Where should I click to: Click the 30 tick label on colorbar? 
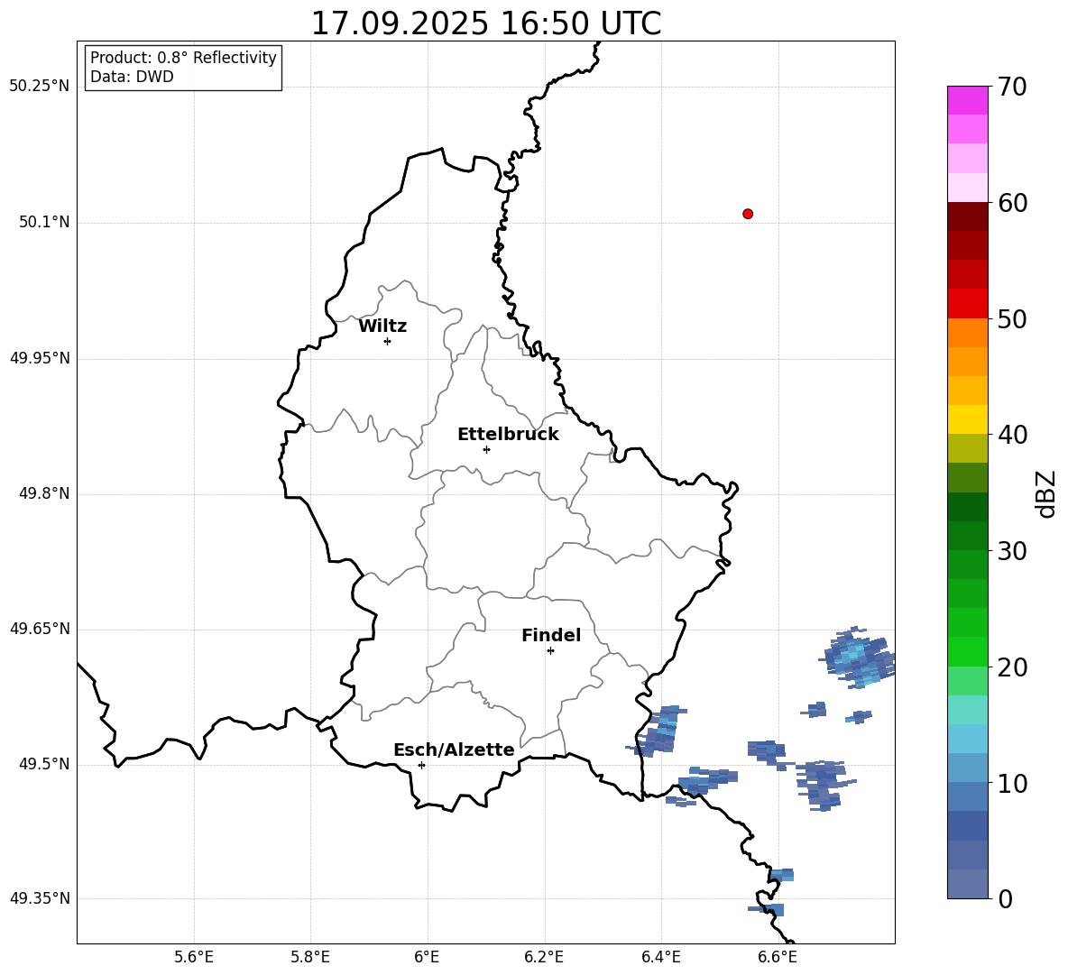coord(1012,551)
